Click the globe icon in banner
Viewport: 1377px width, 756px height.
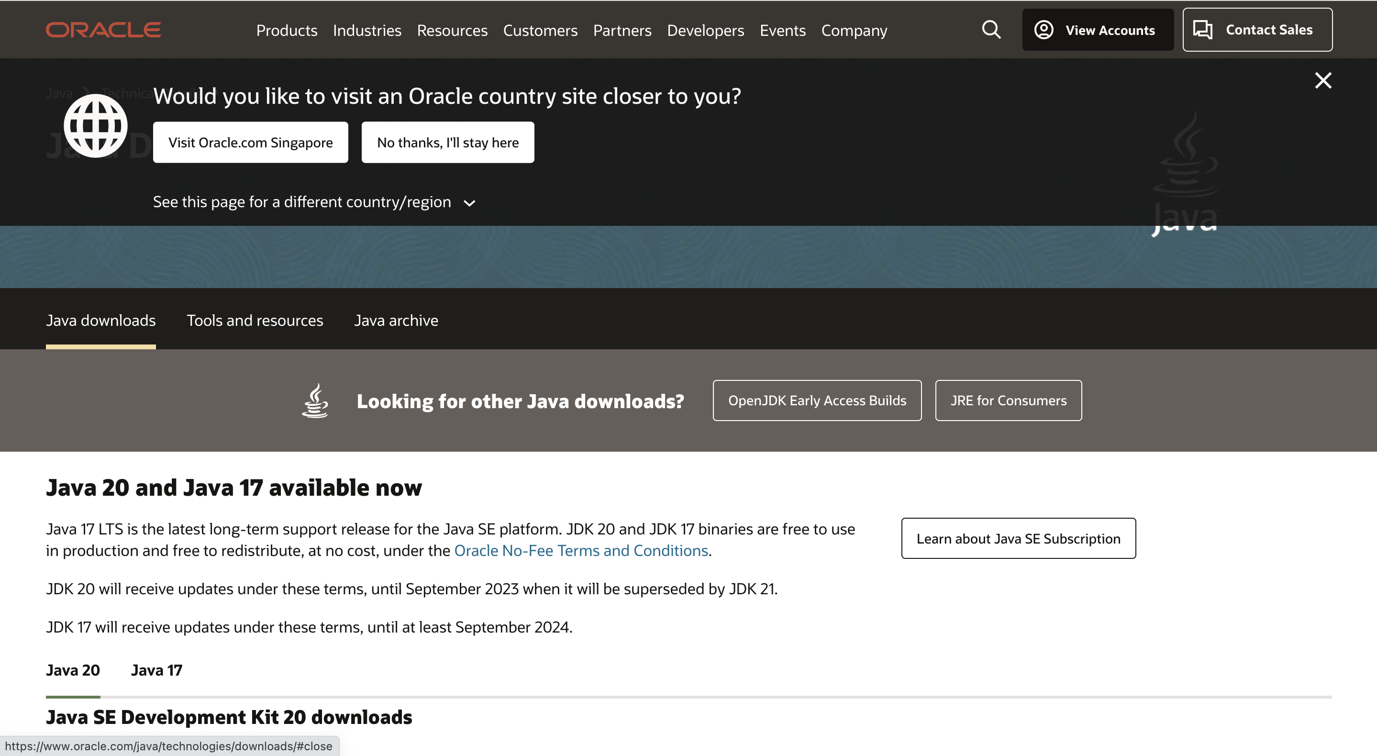click(96, 126)
